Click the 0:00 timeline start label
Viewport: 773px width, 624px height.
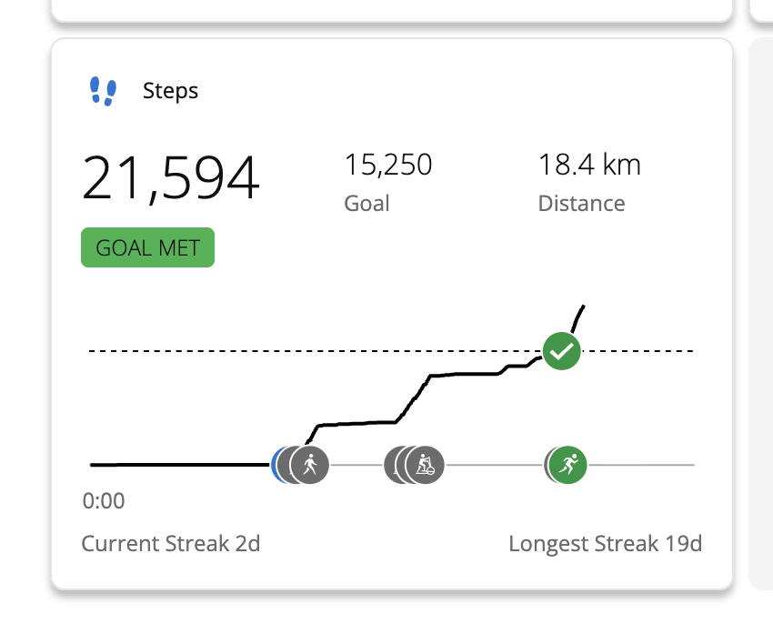click(104, 501)
